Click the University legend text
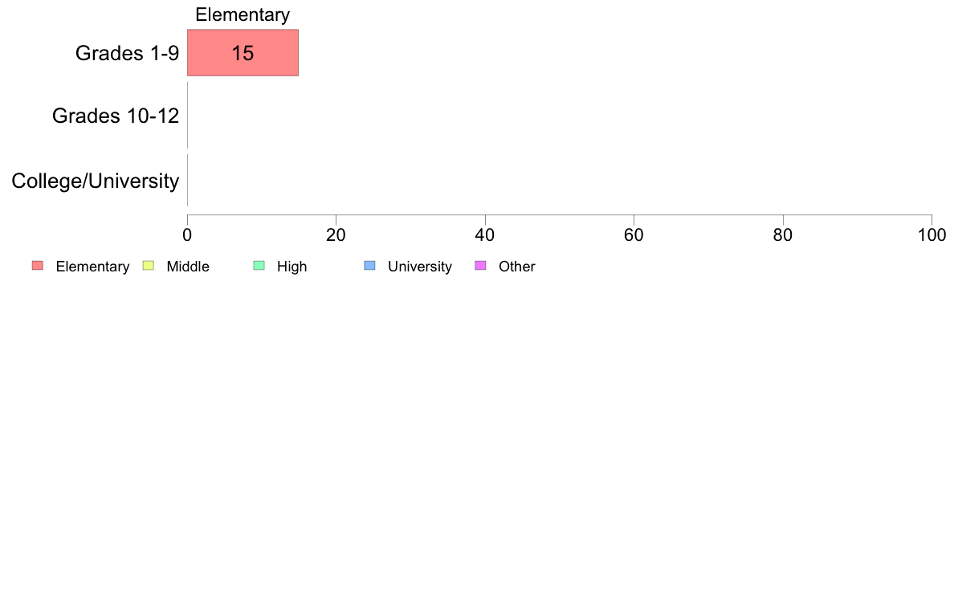The width and height of the screenshot is (954, 591). pyautogui.click(x=420, y=267)
